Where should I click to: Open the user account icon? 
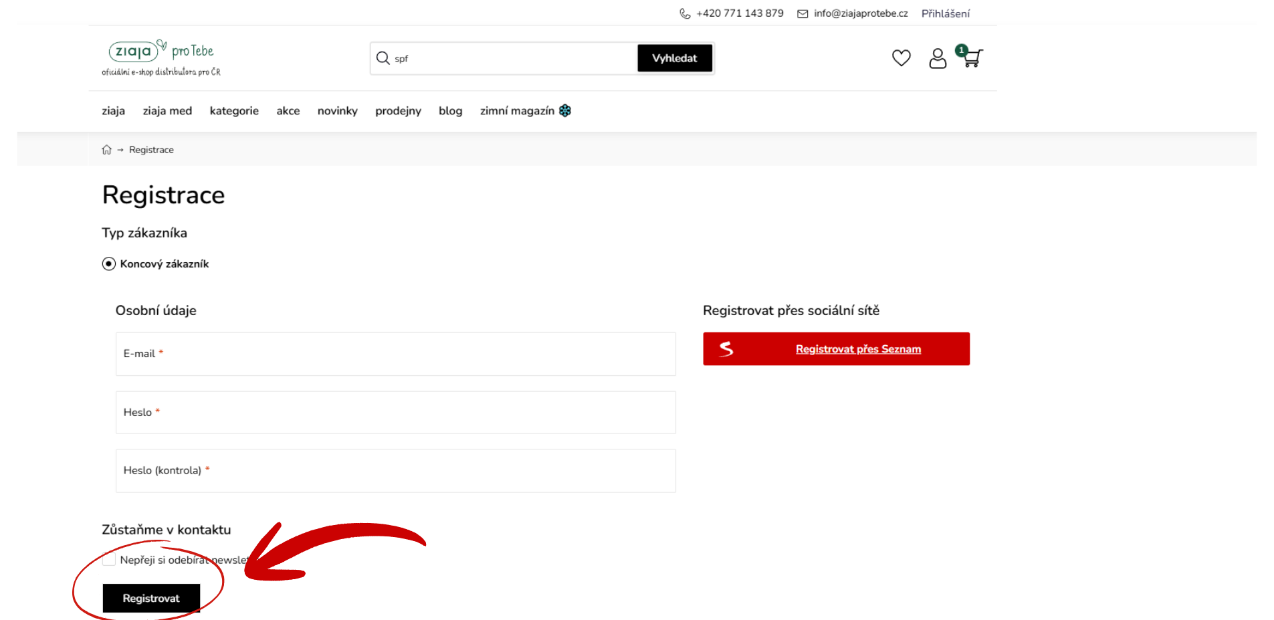pos(938,59)
